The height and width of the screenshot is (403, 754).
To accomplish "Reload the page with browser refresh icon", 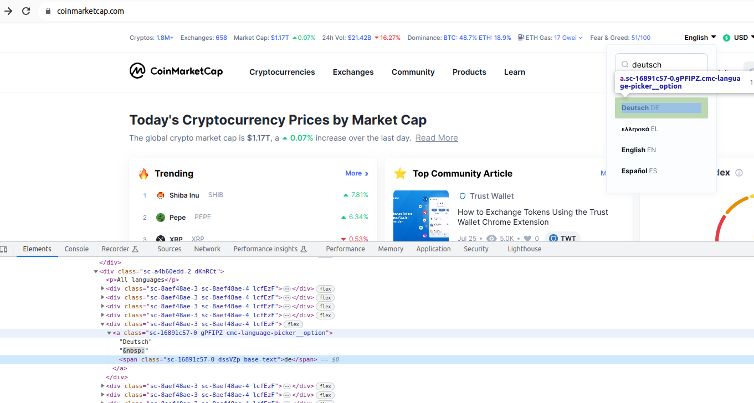I will pyautogui.click(x=26, y=11).
